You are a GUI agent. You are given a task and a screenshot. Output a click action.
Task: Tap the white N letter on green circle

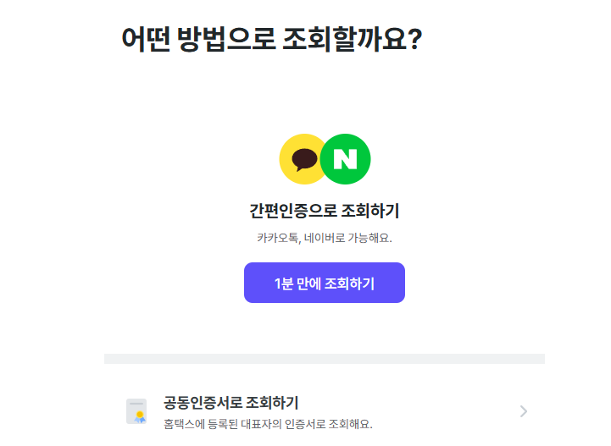345,159
